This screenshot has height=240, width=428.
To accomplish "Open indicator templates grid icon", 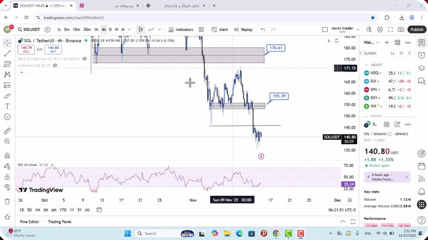I will 201,30.
